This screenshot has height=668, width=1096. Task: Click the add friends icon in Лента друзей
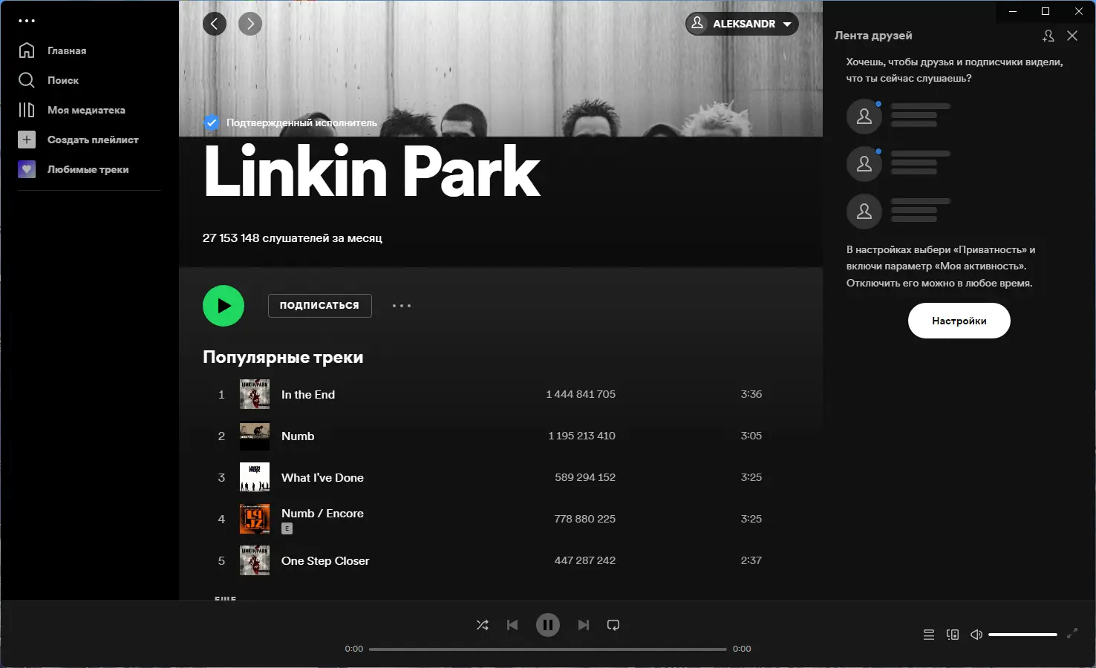[1048, 36]
